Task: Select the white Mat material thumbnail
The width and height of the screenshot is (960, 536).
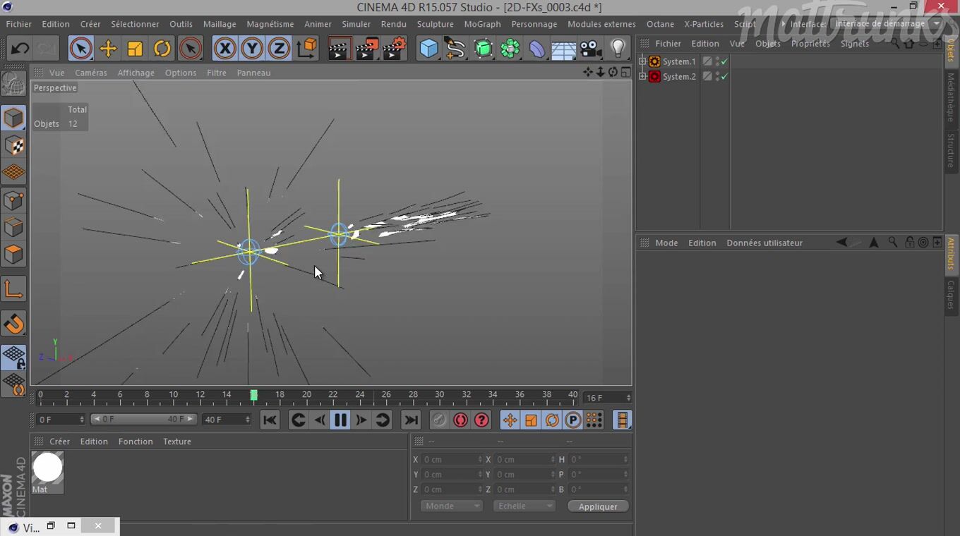Action: point(47,468)
